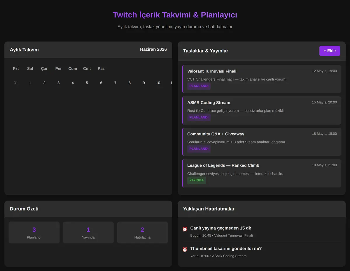Image resolution: width=350 pixels, height=271 pixels.
Task: Select the Yayında summary tile
Action: tap(88, 233)
